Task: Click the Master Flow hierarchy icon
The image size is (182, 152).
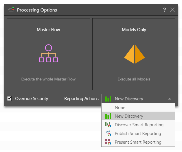Action: [48, 54]
